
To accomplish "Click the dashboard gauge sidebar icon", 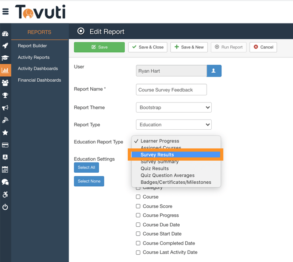I will [x=5, y=34].
